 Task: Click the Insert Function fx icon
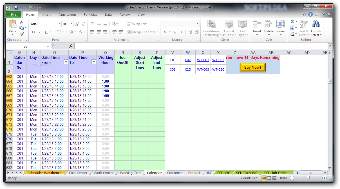[71, 46]
